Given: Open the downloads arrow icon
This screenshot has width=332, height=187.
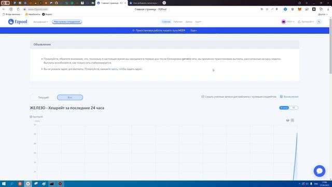Looking at the screenshot, I should (x=328, y=9).
